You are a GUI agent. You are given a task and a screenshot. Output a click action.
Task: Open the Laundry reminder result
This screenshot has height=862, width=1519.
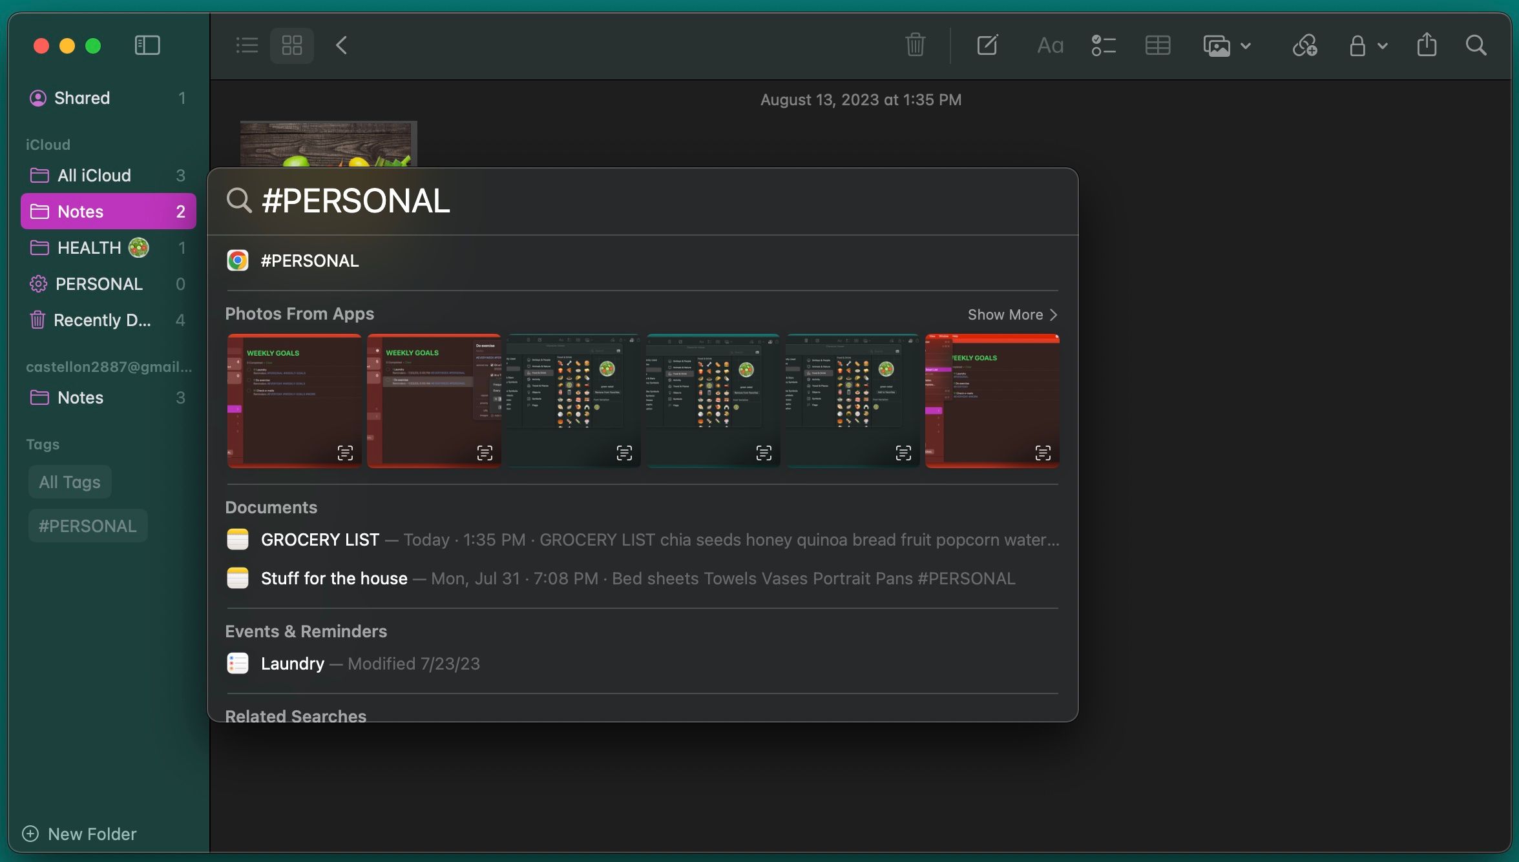coord(292,663)
